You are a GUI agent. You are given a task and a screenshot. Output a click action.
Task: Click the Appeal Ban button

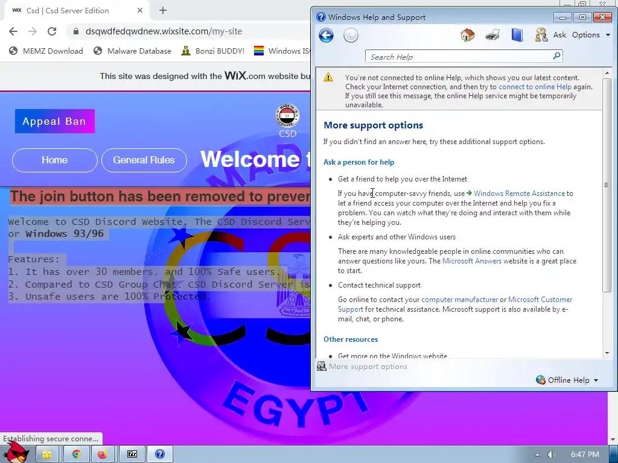[x=55, y=121]
